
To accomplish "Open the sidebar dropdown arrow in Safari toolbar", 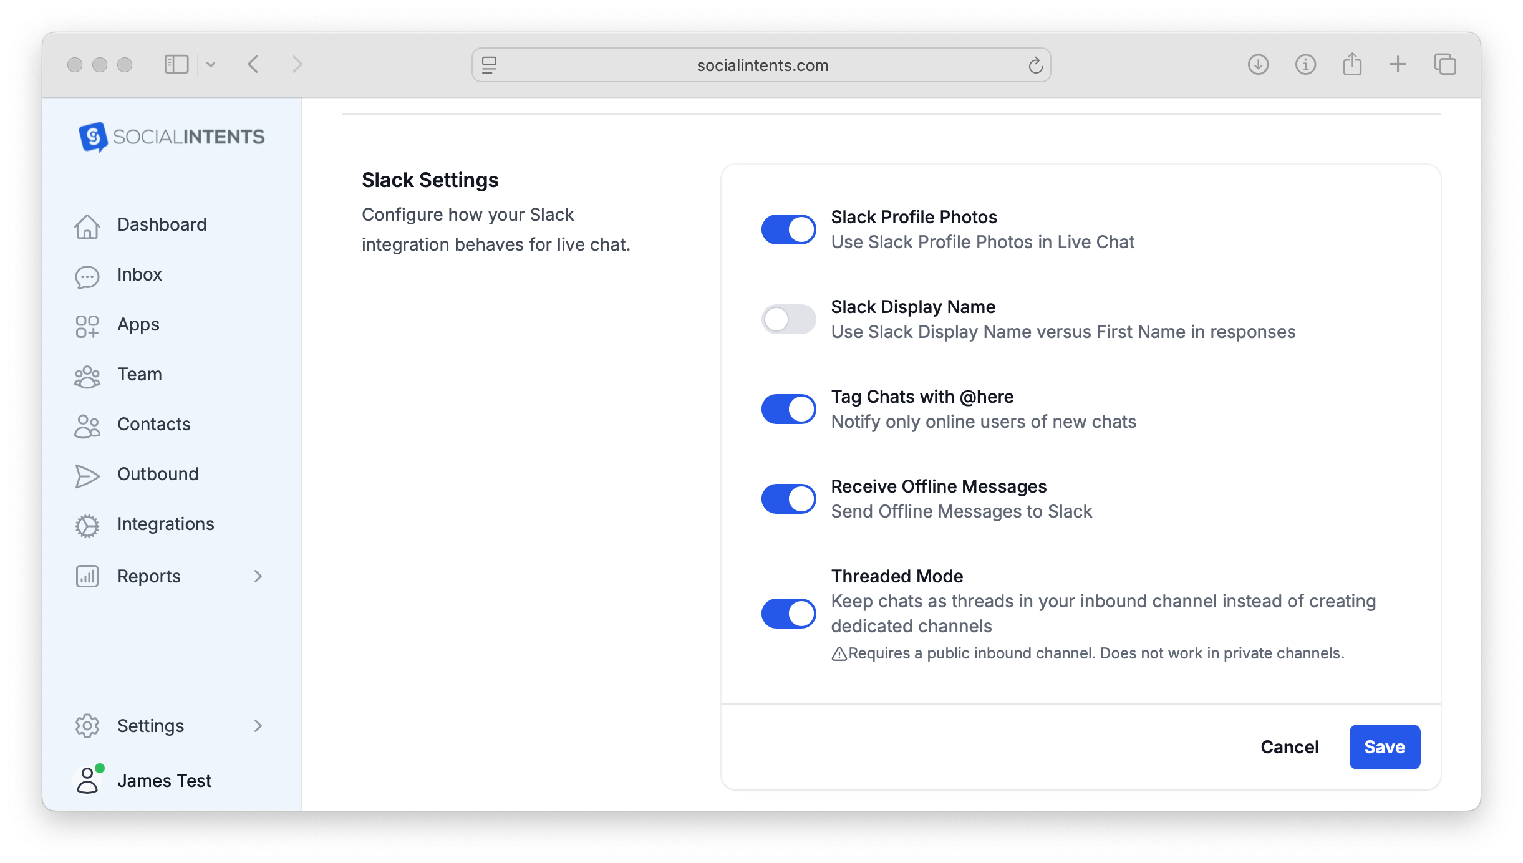I will pyautogui.click(x=211, y=64).
